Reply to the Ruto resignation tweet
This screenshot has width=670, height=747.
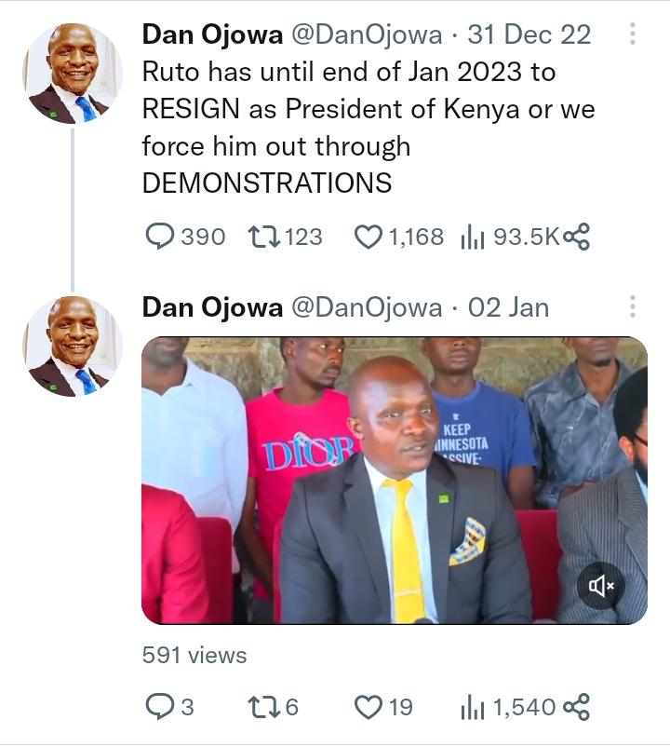pyautogui.click(x=161, y=238)
